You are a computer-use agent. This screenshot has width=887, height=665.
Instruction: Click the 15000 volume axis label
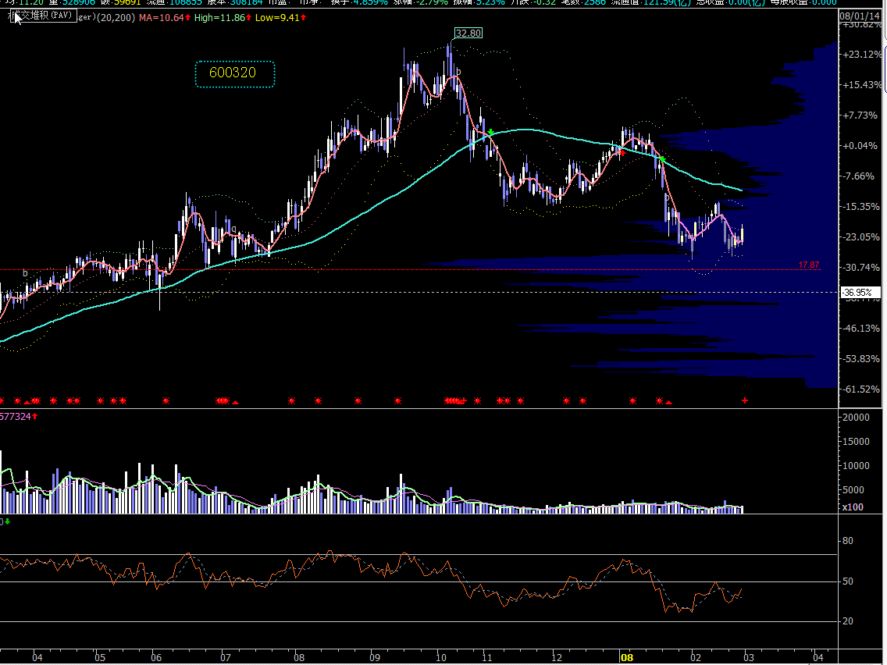pos(856,442)
